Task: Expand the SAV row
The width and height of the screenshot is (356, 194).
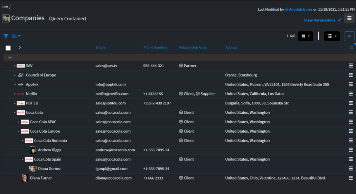Action: (x=15, y=66)
